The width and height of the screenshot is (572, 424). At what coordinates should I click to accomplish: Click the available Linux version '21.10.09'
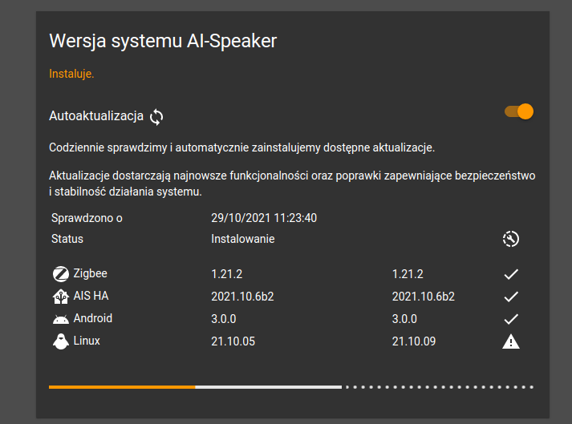click(414, 341)
